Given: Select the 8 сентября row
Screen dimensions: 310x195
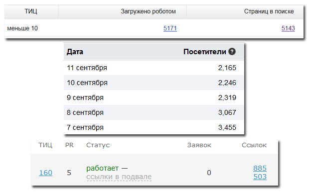Looking at the screenshot, I should point(154,112).
